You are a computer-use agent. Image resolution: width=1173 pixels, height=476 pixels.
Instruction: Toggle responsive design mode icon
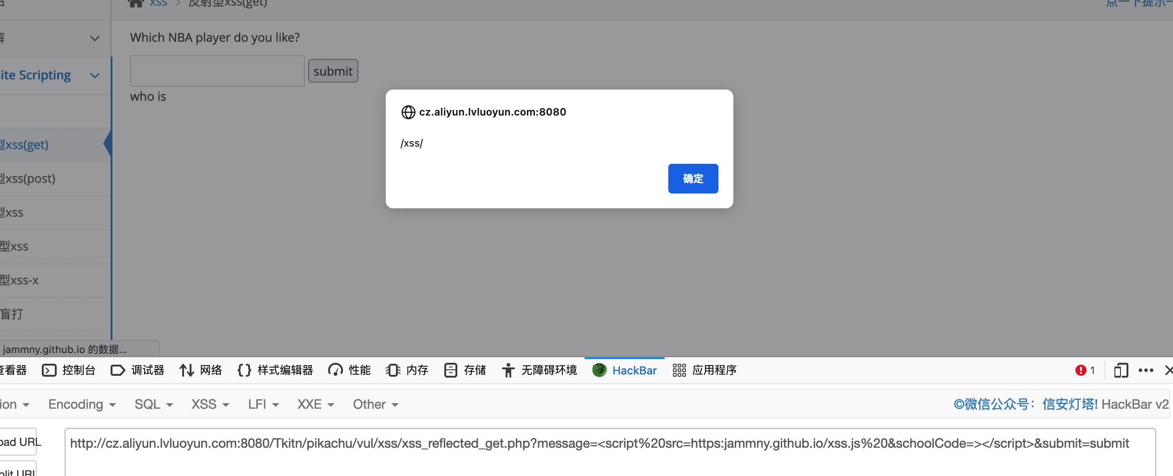[1120, 370]
